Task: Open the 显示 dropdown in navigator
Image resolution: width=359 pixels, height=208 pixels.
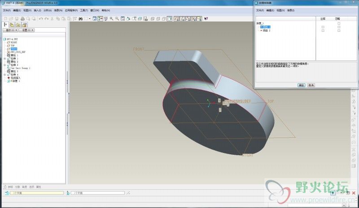Action: pos(10,30)
